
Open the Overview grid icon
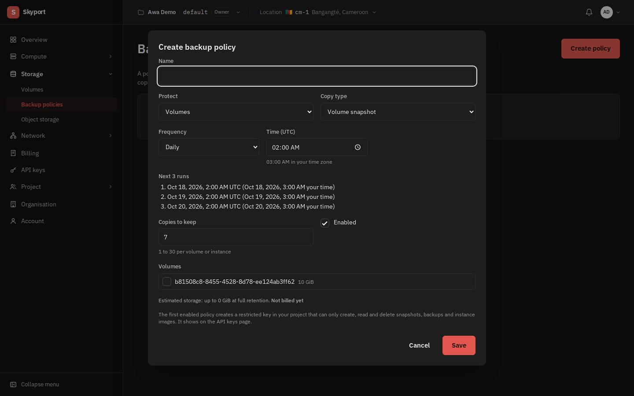pyautogui.click(x=13, y=40)
